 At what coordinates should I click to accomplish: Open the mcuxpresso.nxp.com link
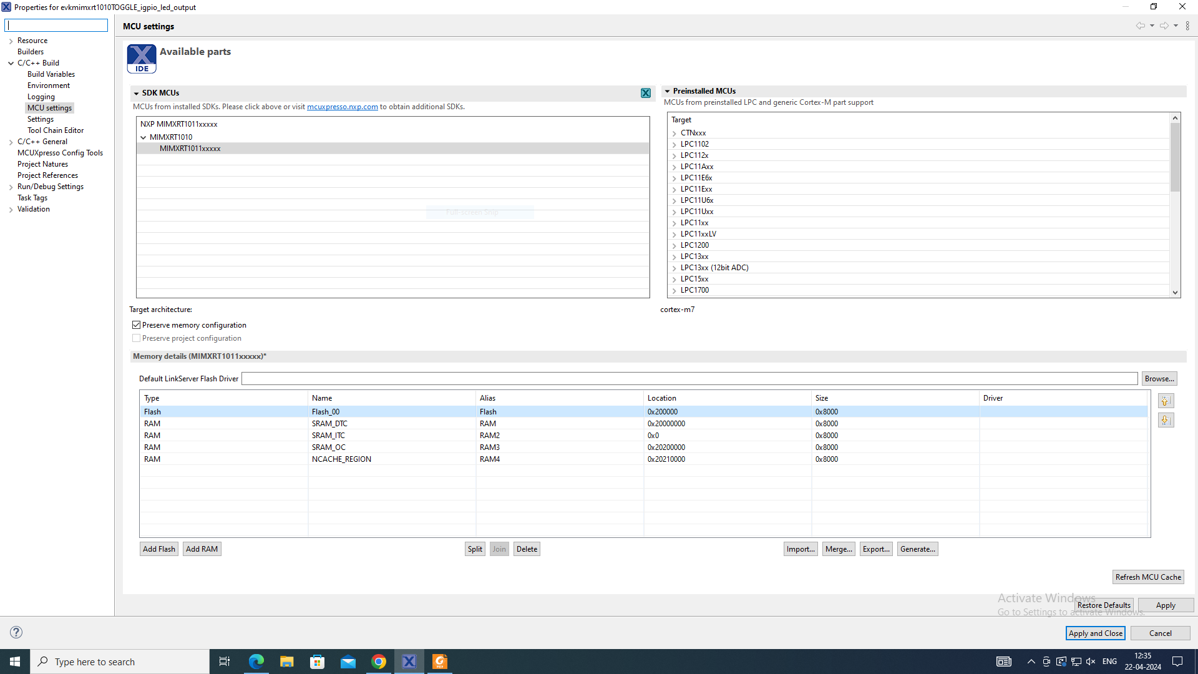pyautogui.click(x=342, y=107)
